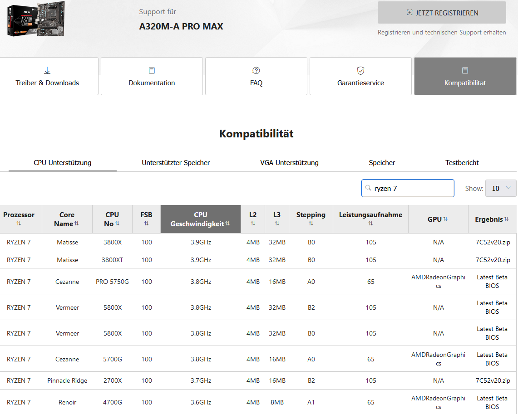Sort by CPU No column arrows

click(117, 224)
